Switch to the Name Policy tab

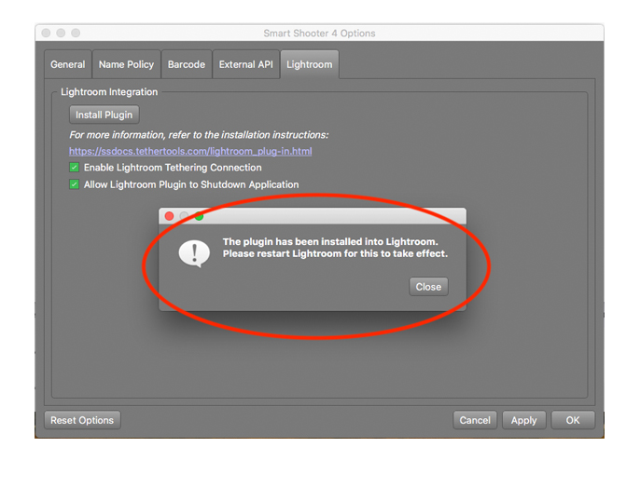tap(126, 64)
